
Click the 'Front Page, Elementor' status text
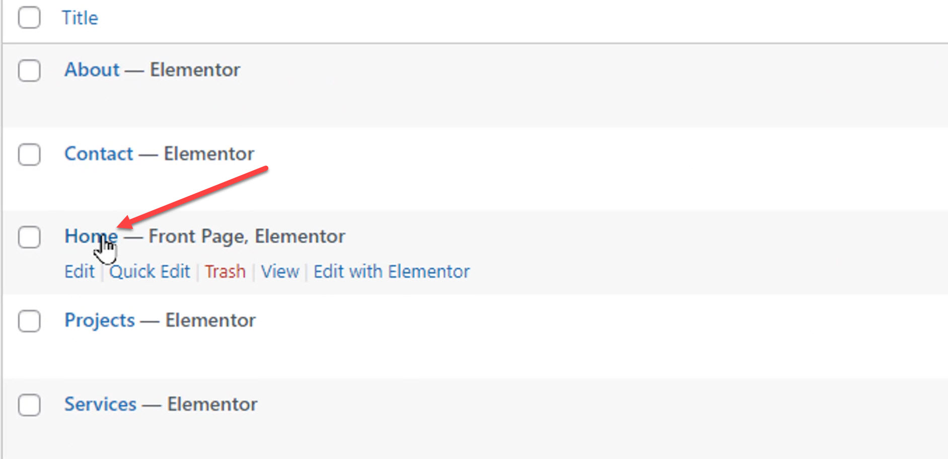pos(247,237)
